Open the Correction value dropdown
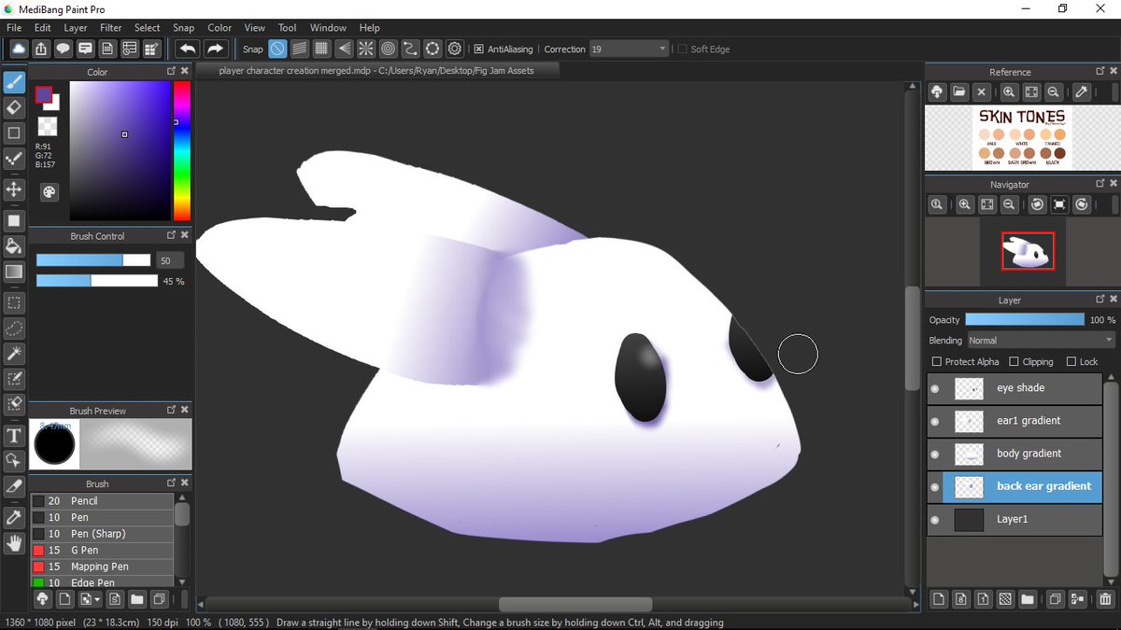This screenshot has height=630, width=1121. pyautogui.click(x=662, y=49)
